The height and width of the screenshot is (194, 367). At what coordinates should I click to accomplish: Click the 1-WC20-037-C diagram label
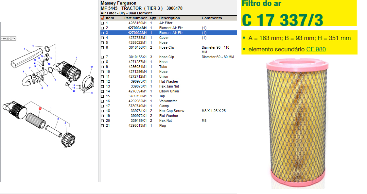click(x=9, y=39)
